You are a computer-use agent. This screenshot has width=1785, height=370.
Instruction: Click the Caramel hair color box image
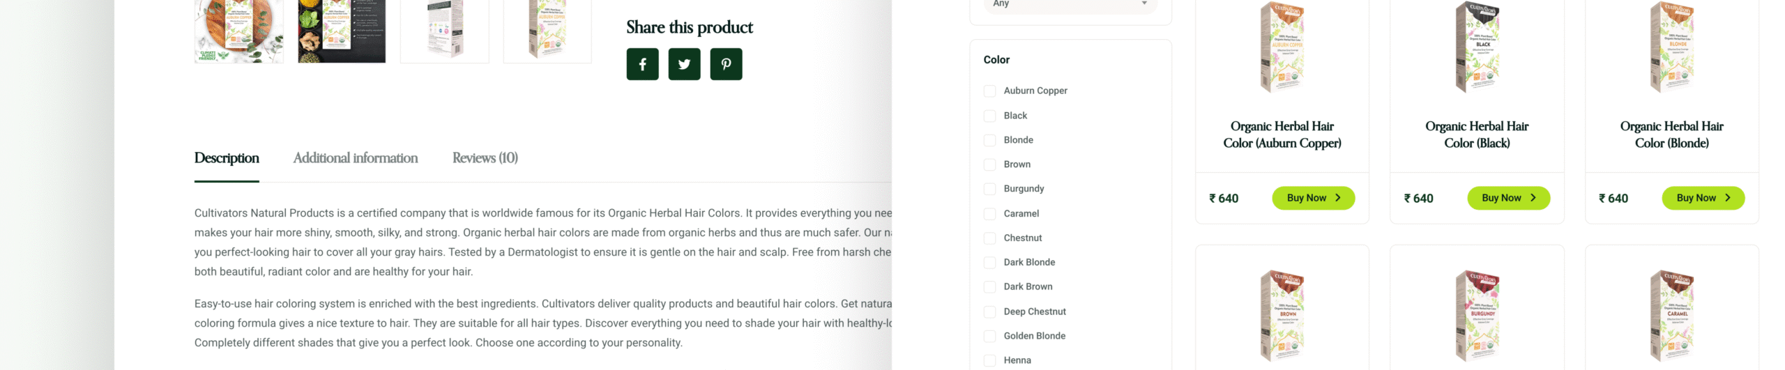coord(1672,316)
